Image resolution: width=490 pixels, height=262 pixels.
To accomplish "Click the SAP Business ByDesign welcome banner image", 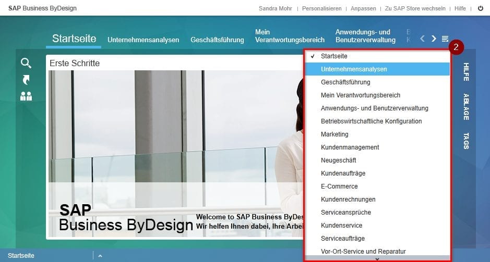I will click(x=176, y=154).
